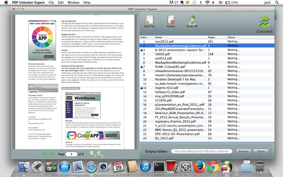Click the Spotlight search magnifier
This screenshot has width=283, height=177.
point(277,3)
